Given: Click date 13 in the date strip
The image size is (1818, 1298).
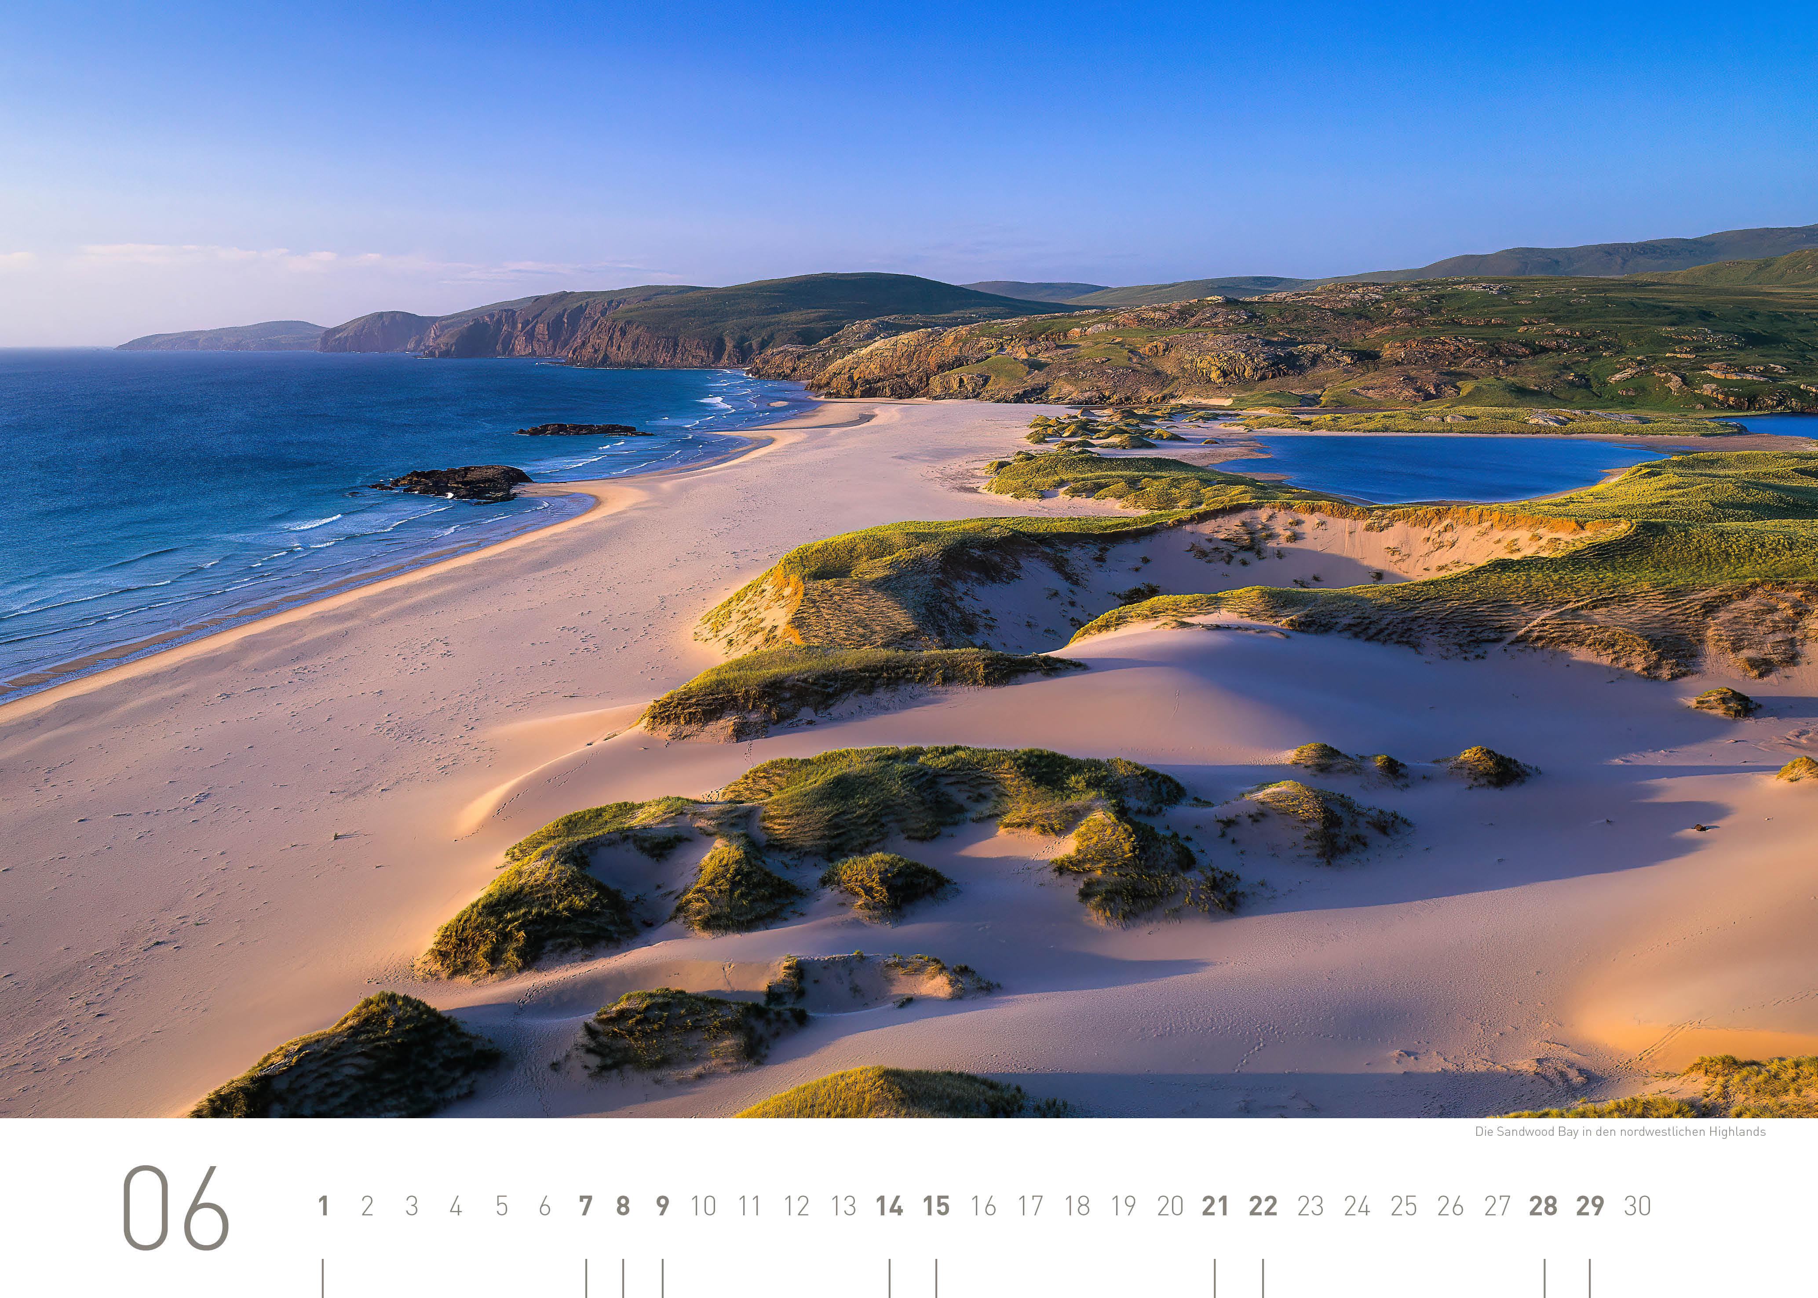Looking at the screenshot, I should click(843, 1205).
